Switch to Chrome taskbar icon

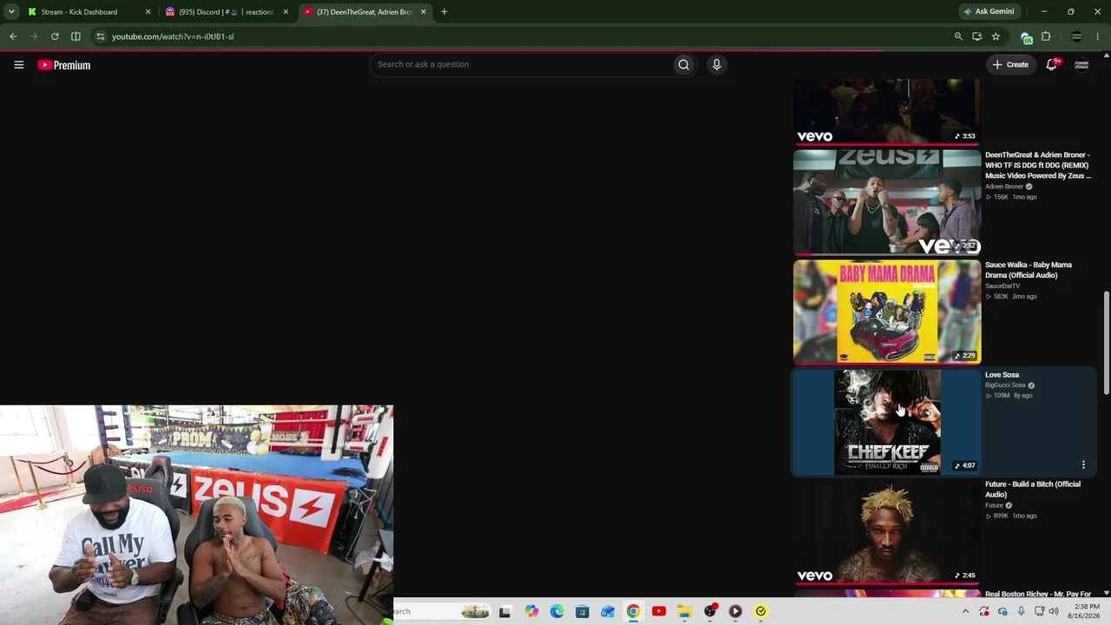(x=634, y=611)
